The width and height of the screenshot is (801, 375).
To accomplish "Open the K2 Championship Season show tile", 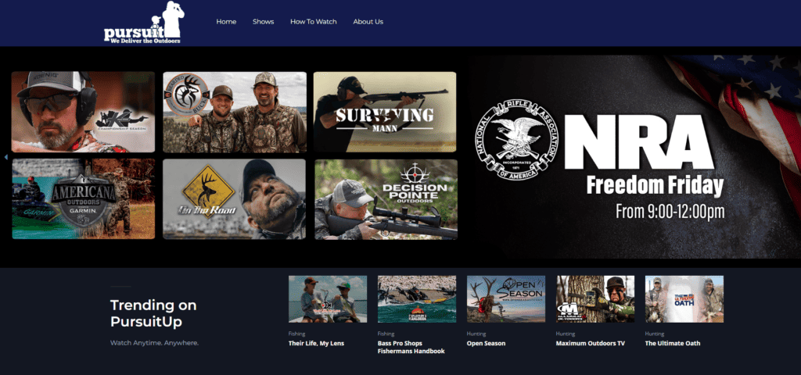I will (83, 112).
